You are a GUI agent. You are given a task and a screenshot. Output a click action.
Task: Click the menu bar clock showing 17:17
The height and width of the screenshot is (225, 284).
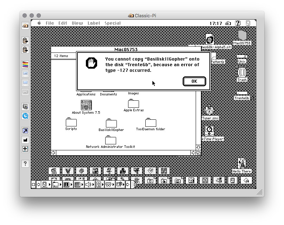pyautogui.click(x=216, y=23)
